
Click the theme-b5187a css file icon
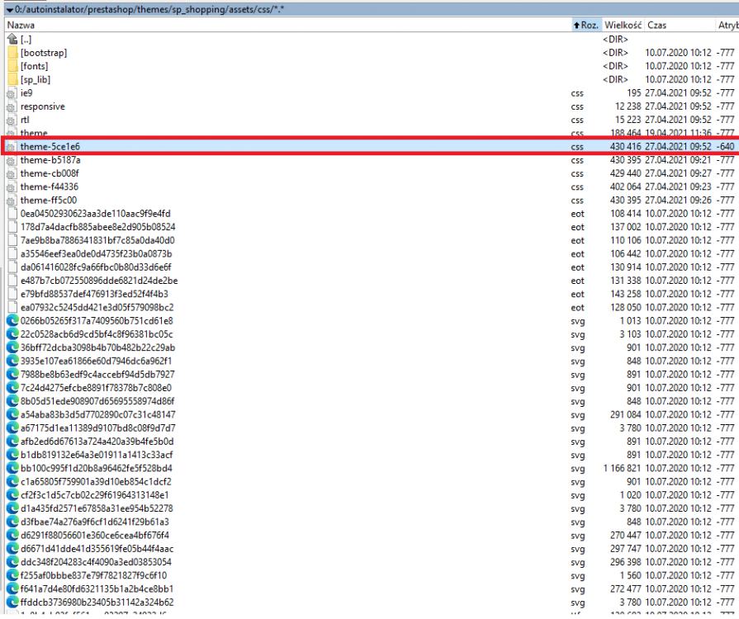click(11, 161)
